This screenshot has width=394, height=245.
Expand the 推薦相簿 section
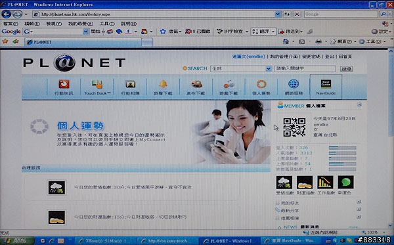359,217
